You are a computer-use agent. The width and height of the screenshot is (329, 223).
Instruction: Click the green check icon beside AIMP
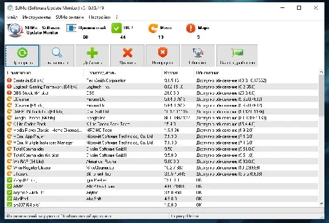tap(9, 186)
